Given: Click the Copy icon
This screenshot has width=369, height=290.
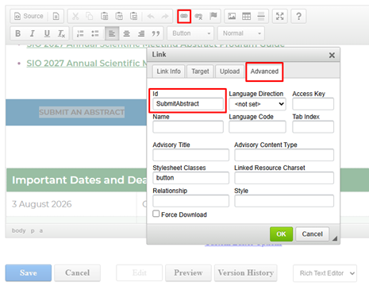Looking at the screenshot, I should click(x=90, y=16).
